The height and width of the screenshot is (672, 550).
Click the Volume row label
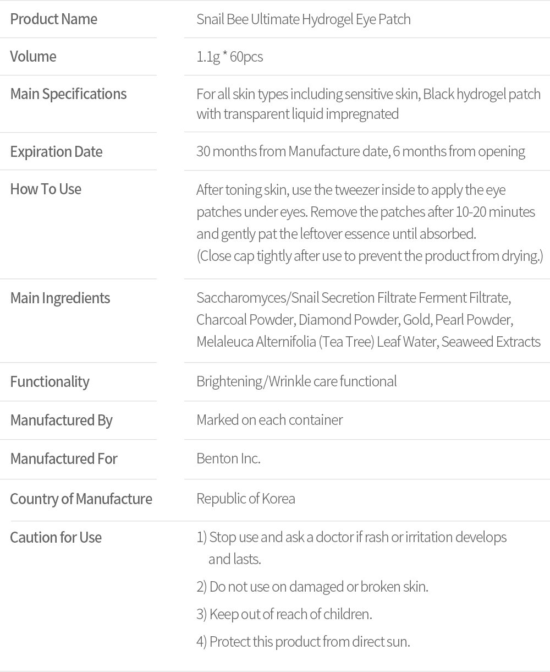[x=33, y=57]
